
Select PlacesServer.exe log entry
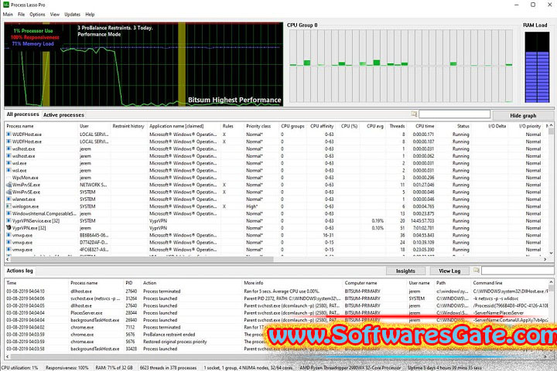pyautogui.click(x=277, y=313)
